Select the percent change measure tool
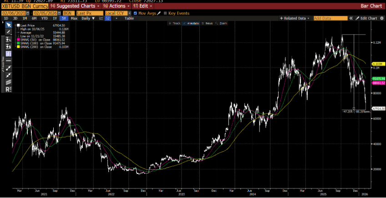This screenshot has height=198, width=386. coord(8,40)
